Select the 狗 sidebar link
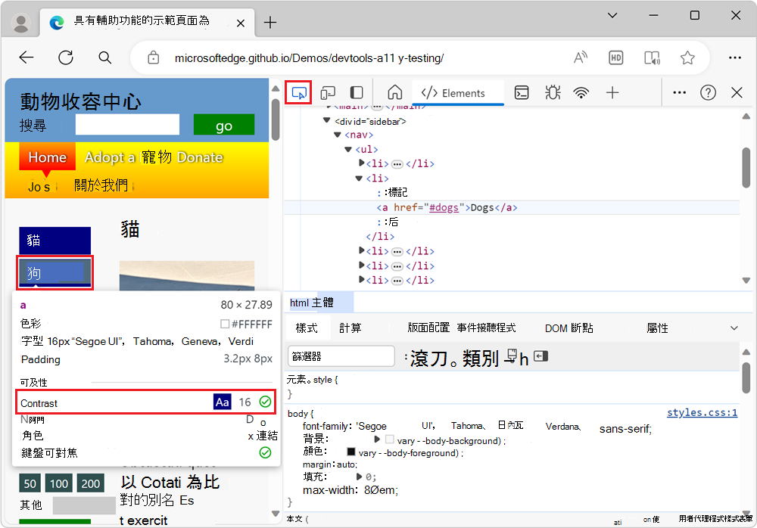The height and width of the screenshot is (528, 757). (55, 272)
